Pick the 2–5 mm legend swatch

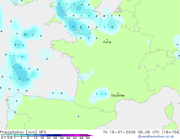[x=24, y=135]
